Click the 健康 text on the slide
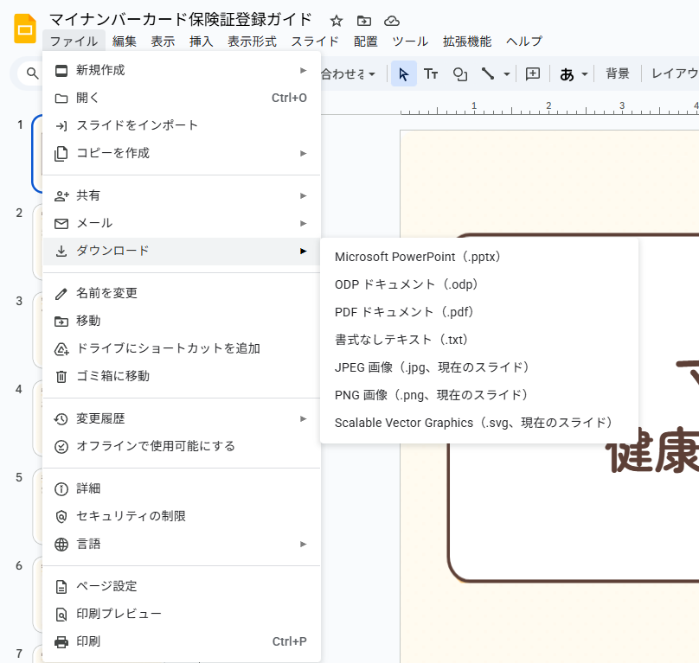Screen dimensions: 699x663 pyautogui.click(x=651, y=450)
